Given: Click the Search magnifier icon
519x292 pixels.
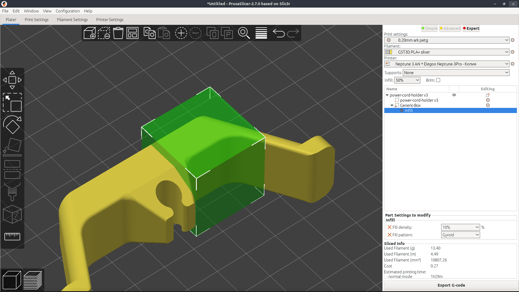Looking at the screenshot, I should (x=244, y=33).
